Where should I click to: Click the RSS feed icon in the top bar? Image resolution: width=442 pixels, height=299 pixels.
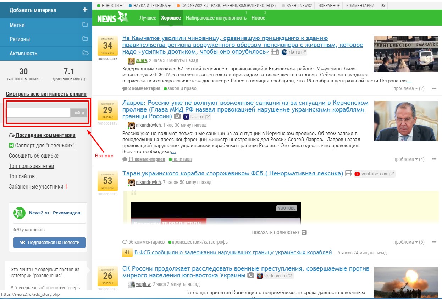click(382, 6)
